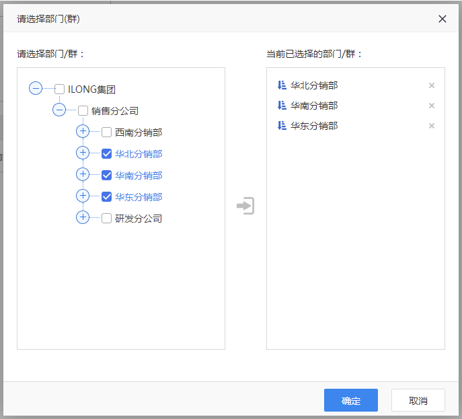Collapse the 销售分公司 node
The height and width of the screenshot is (419, 462).
[59, 110]
